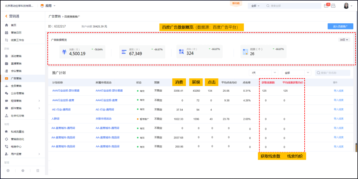Click the value 3358.41 in first row

click(x=178, y=91)
